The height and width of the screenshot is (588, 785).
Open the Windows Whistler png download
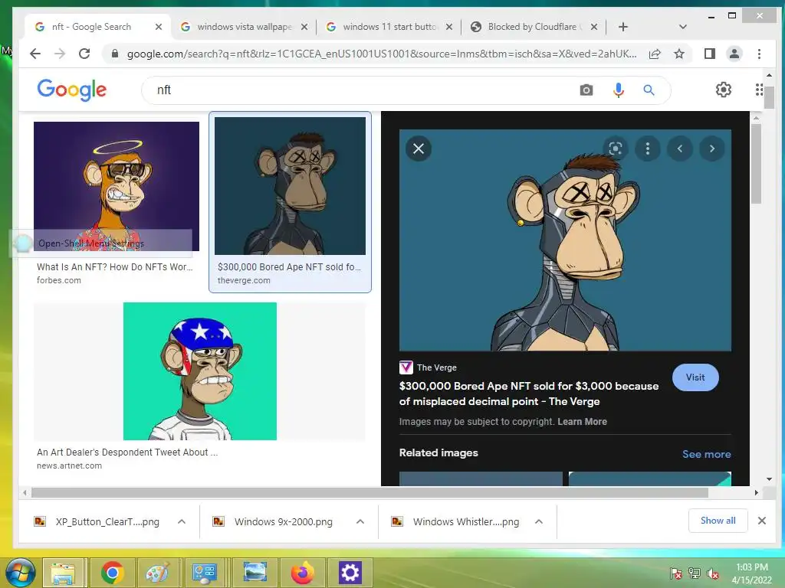click(455, 521)
